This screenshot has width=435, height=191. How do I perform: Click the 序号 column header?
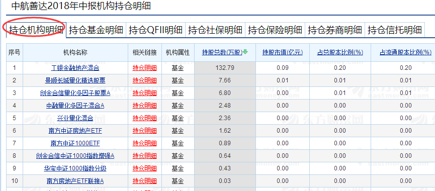coord(15,52)
